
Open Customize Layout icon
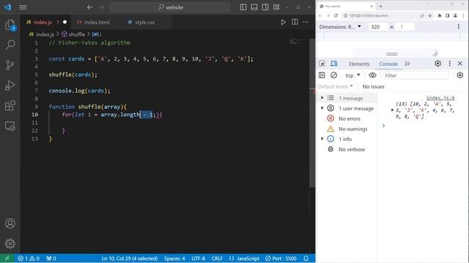click(x=276, y=7)
